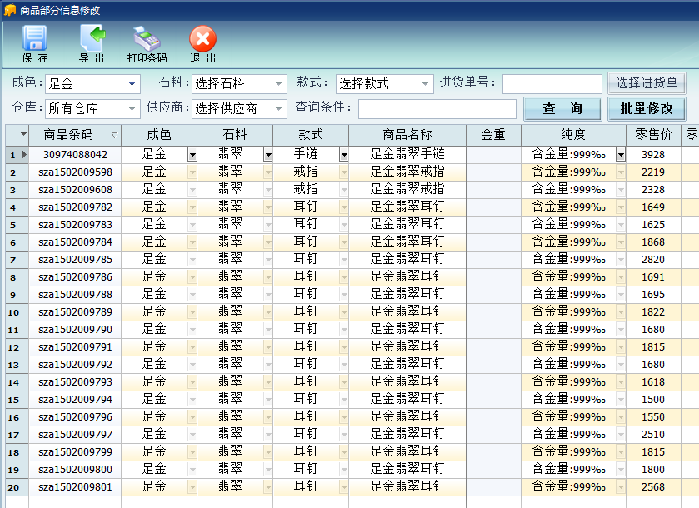Image resolution: width=699 pixels, height=508 pixels.
Task: Click the 批量修改 batch edit button
Action: coord(647,109)
